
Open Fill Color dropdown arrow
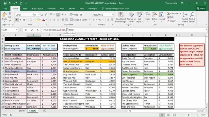(x=41, y=20)
